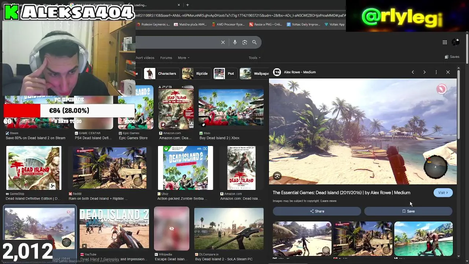Open AMD Procesor Ryzen bookmark

click(228, 25)
